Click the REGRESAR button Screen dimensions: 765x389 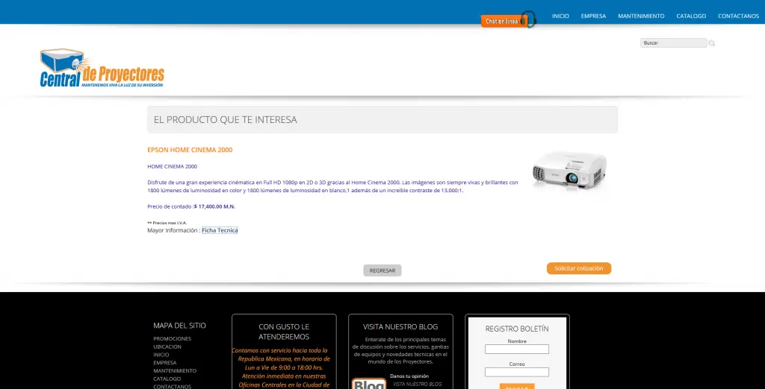pos(382,271)
